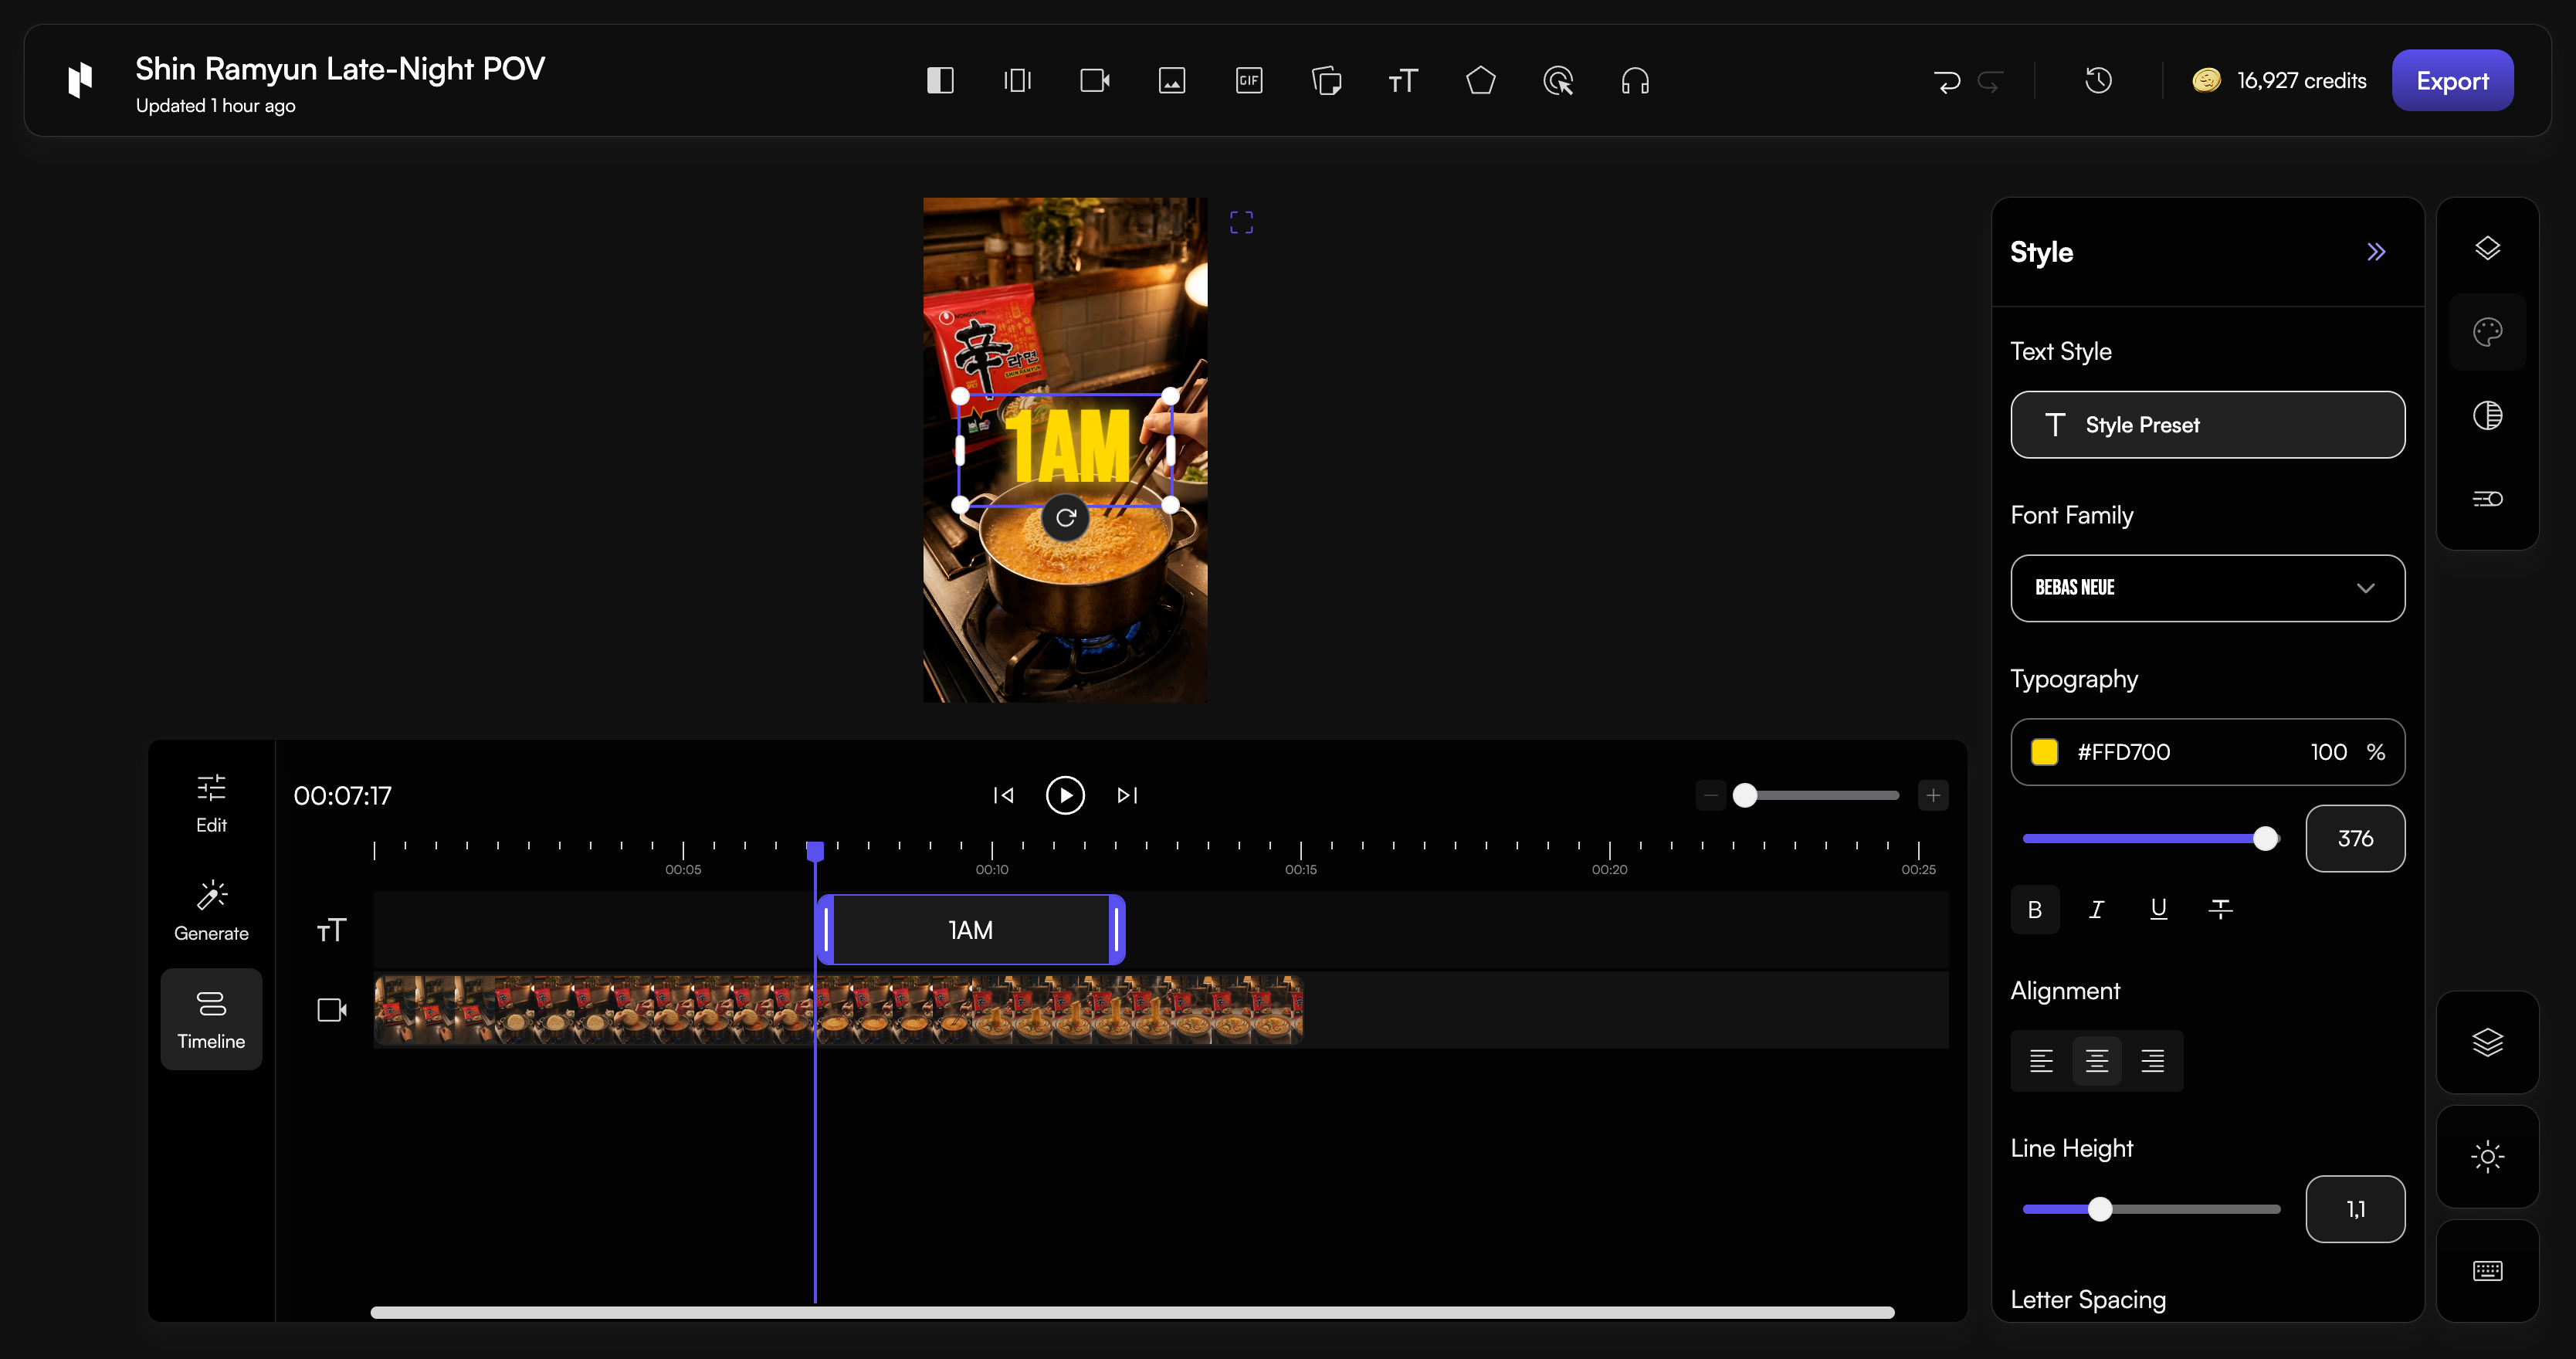Open the layers tab at top of side rail
The image size is (2576, 1359).
pyautogui.click(x=2487, y=248)
